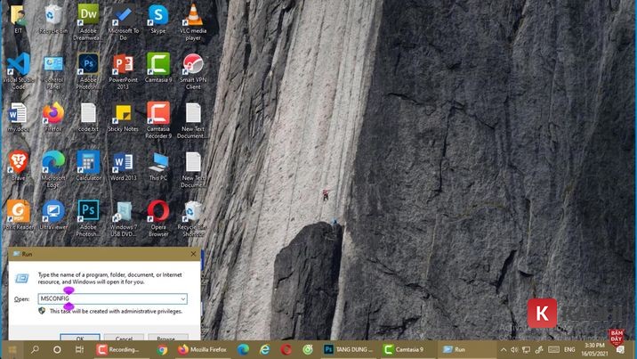
Task: Click the This PC desktop icon
Action: click(x=158, y=166)
